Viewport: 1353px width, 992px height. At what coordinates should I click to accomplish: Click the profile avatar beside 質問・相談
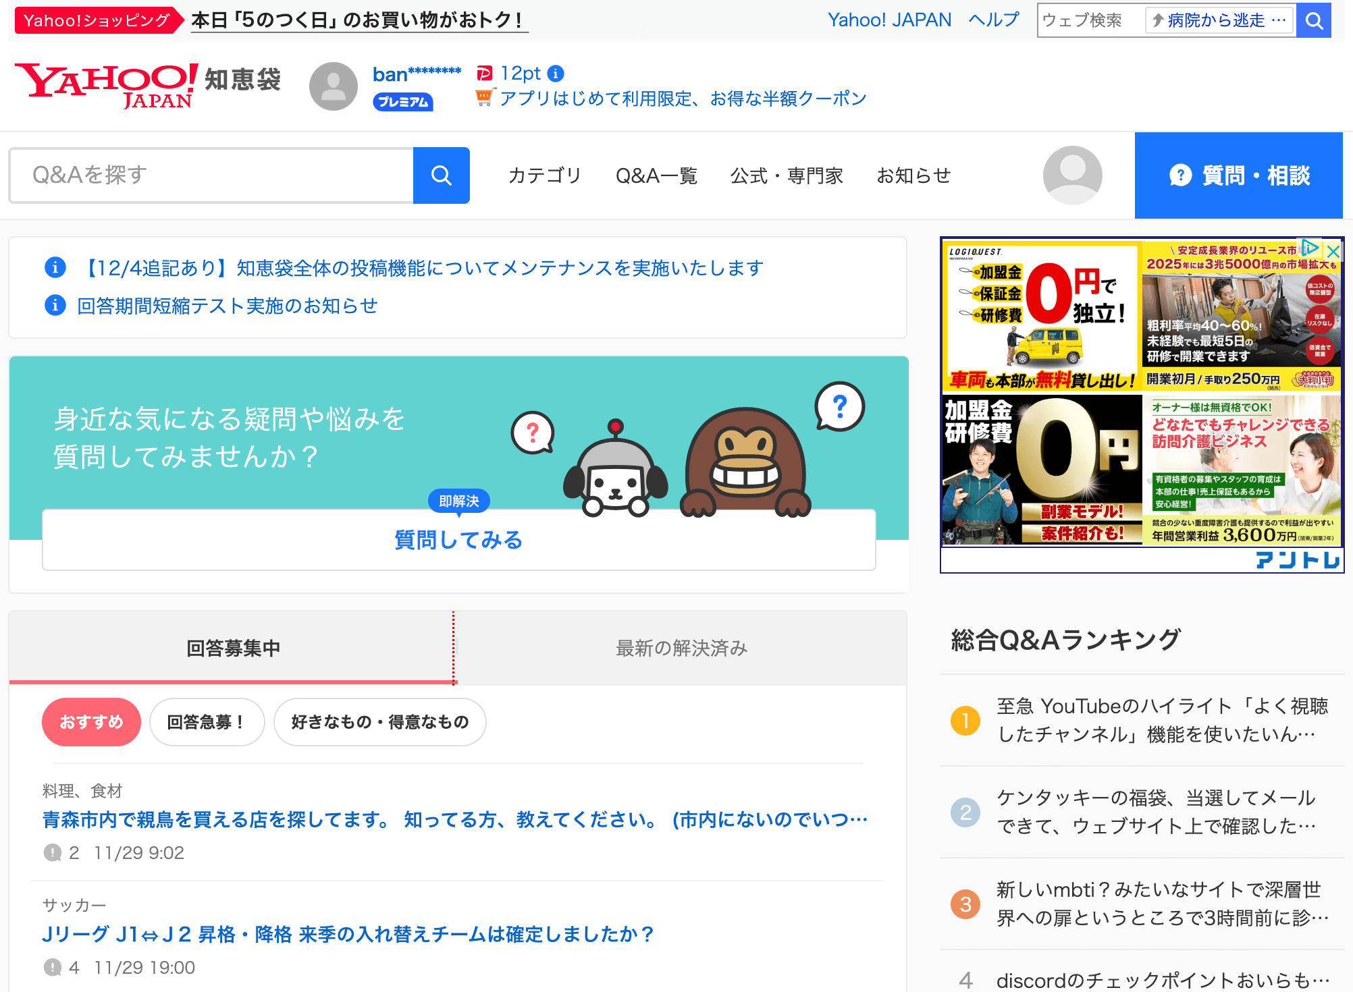(1071, 175)
